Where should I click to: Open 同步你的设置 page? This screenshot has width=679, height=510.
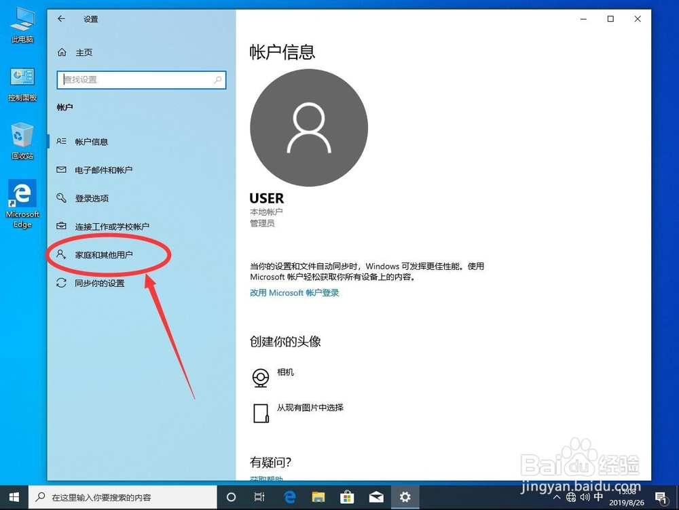141,283
